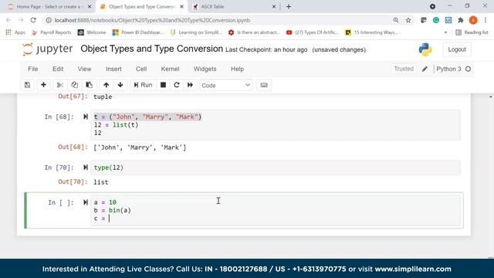Cut selected cells with the scissors icon
The height and width of the screenshot is (278, 494).
point(60,85)
